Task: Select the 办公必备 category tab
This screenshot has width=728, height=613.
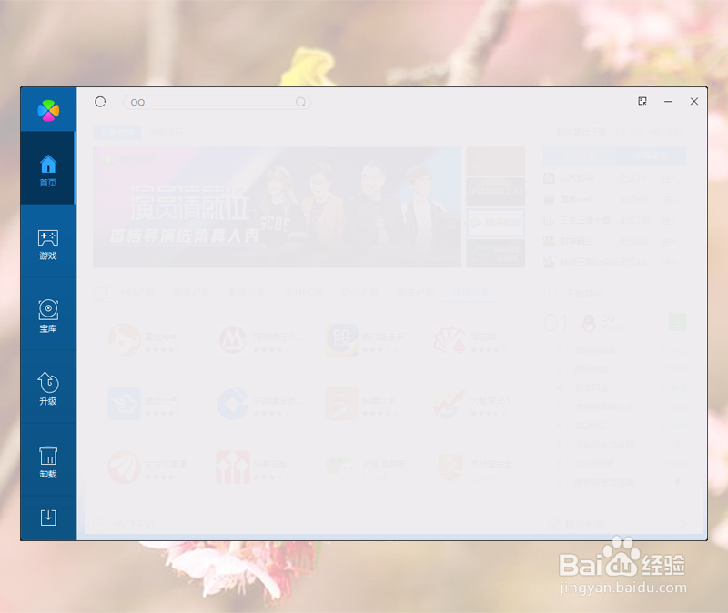Action: pos(360,293)
